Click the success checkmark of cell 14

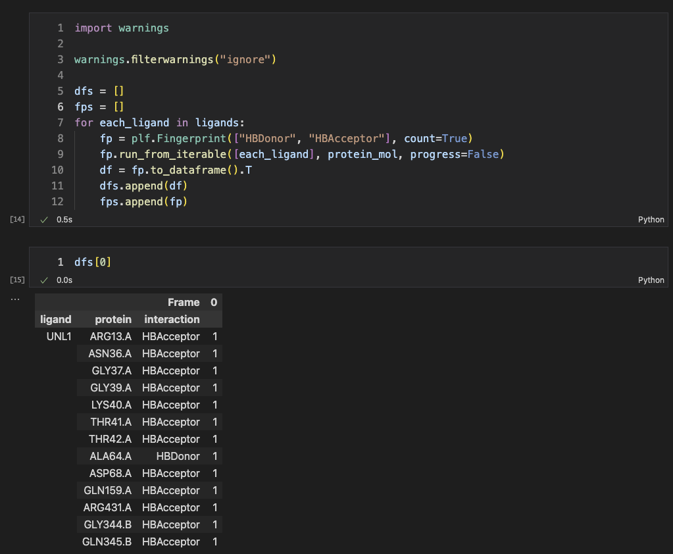pyautogui.click(x=44, y=220)
